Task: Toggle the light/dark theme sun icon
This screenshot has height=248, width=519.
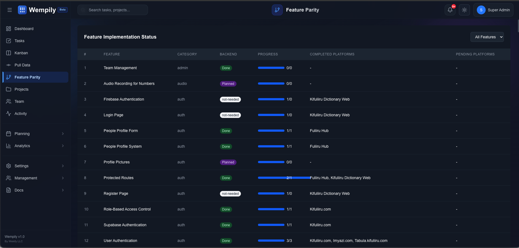Action: coord(464,10)
